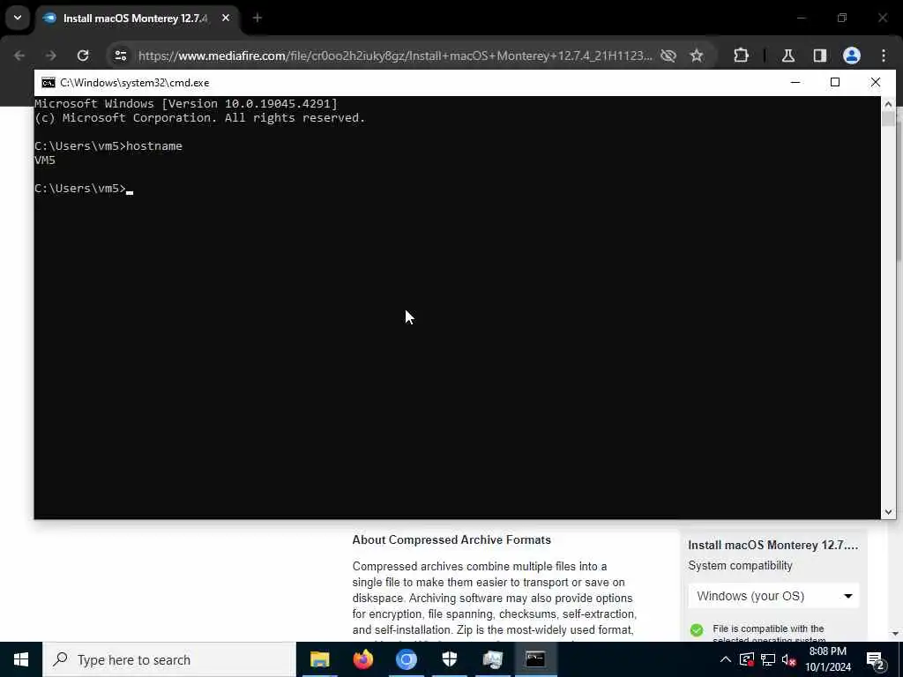
Task: Click the cmd scrollbar down arrow
Action: [888, 512]
